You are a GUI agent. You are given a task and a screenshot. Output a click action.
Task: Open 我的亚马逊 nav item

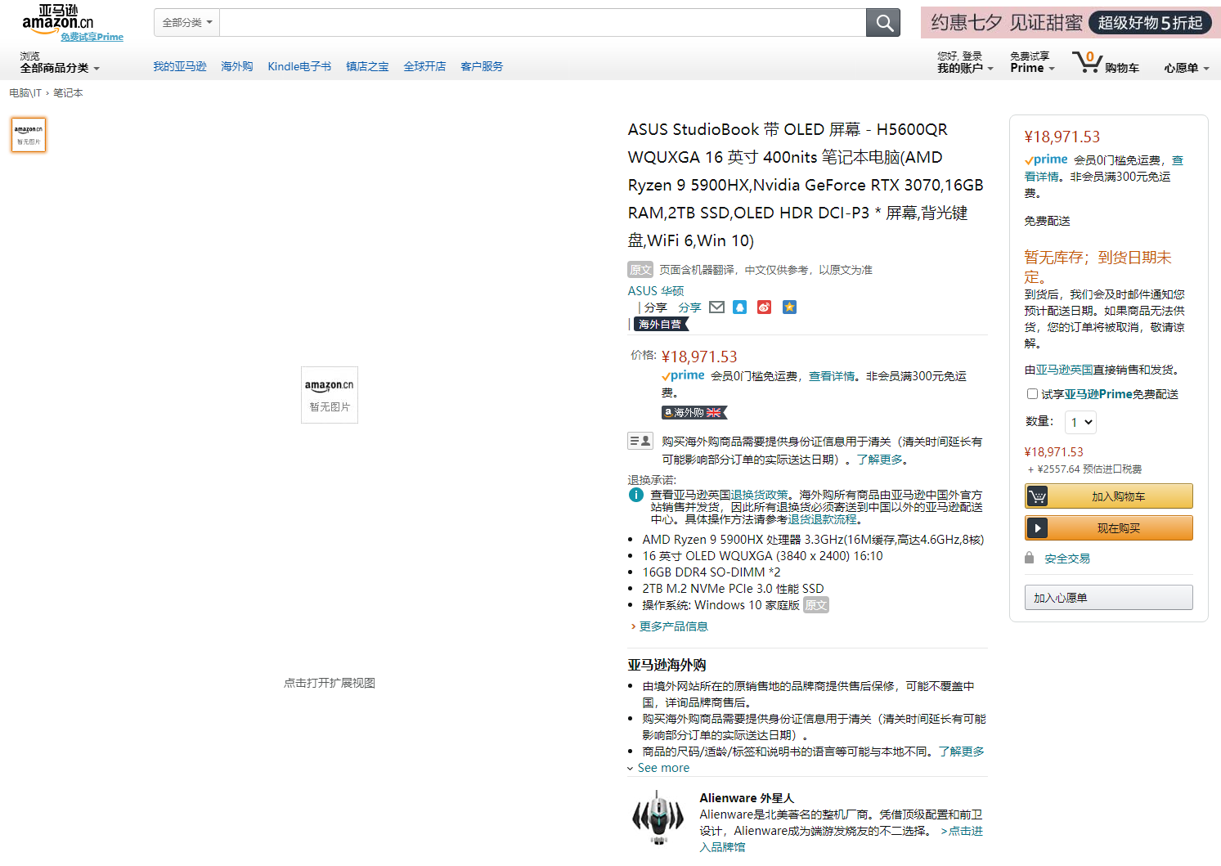(x=180, y=66)
